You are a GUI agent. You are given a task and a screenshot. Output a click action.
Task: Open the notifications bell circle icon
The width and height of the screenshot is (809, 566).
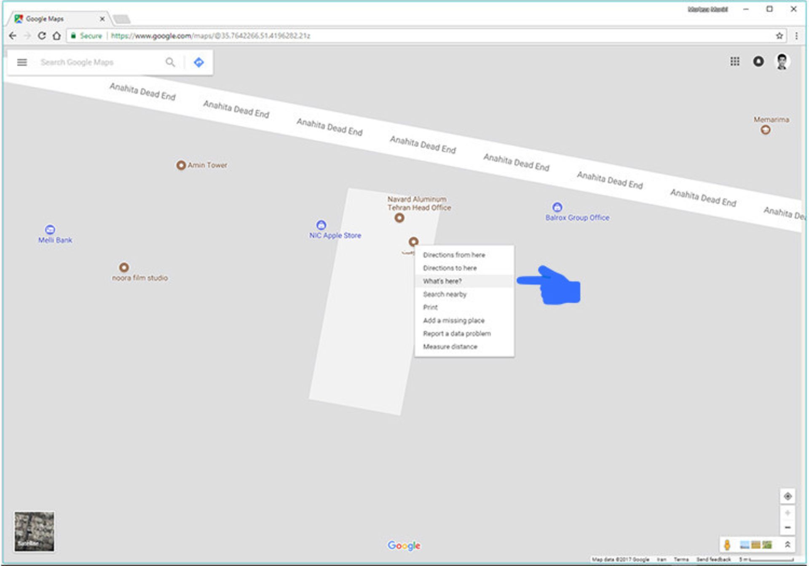click(758, 61)
